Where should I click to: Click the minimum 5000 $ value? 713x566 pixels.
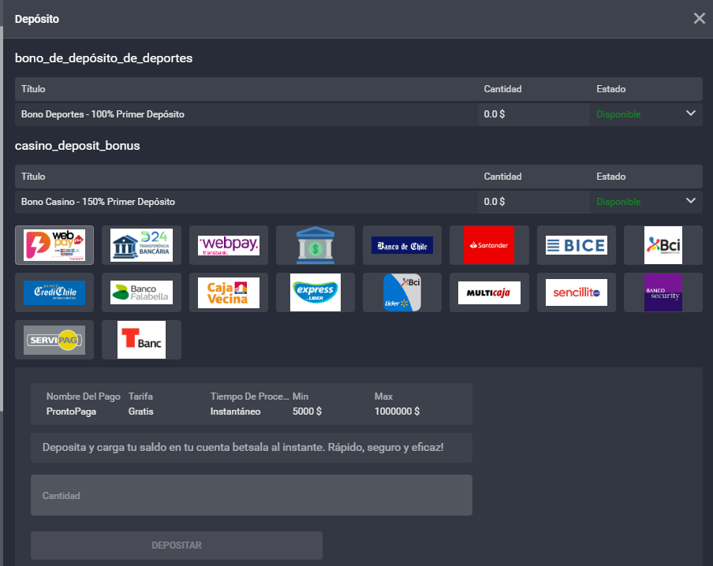coord(307,411)
